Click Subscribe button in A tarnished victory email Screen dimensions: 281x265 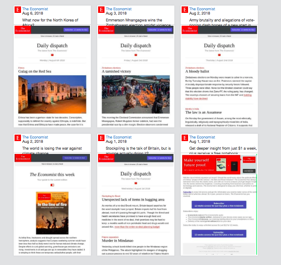159,30
